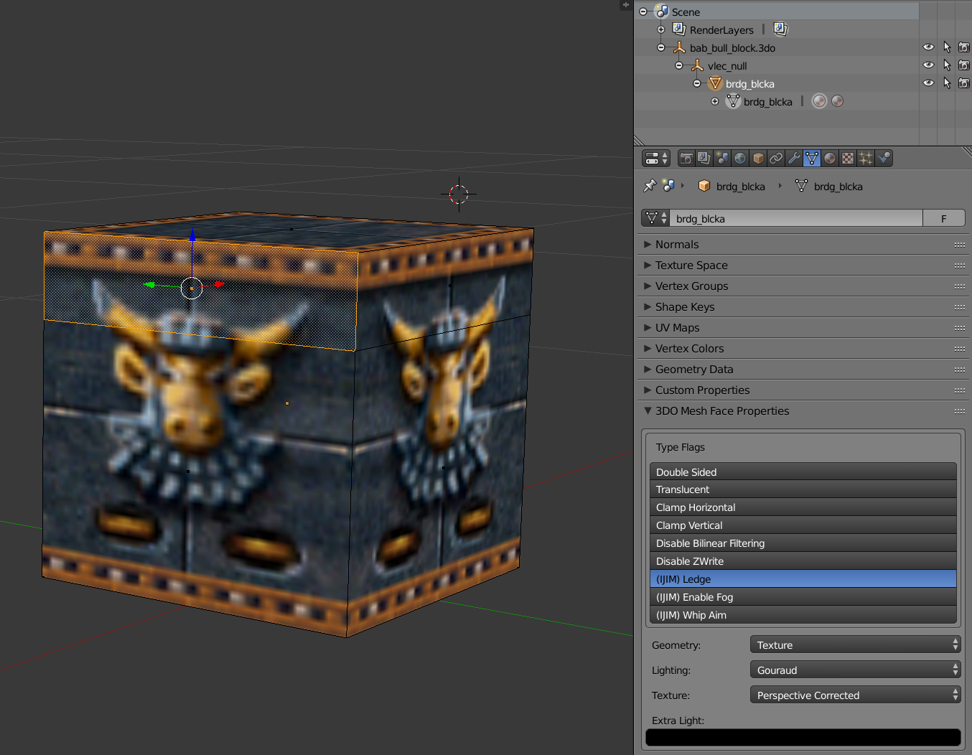Screen dimensions: 972x755
Task: Expand the Normals panel
Action: [x=803, y=245]
